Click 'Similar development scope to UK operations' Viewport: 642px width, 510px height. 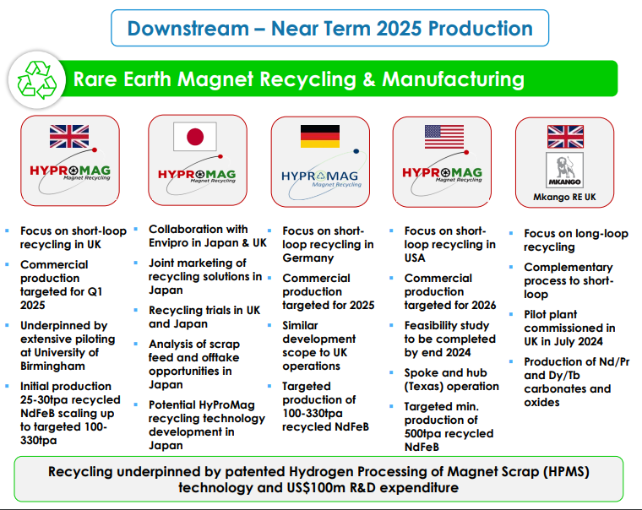(x=319, y=345)
